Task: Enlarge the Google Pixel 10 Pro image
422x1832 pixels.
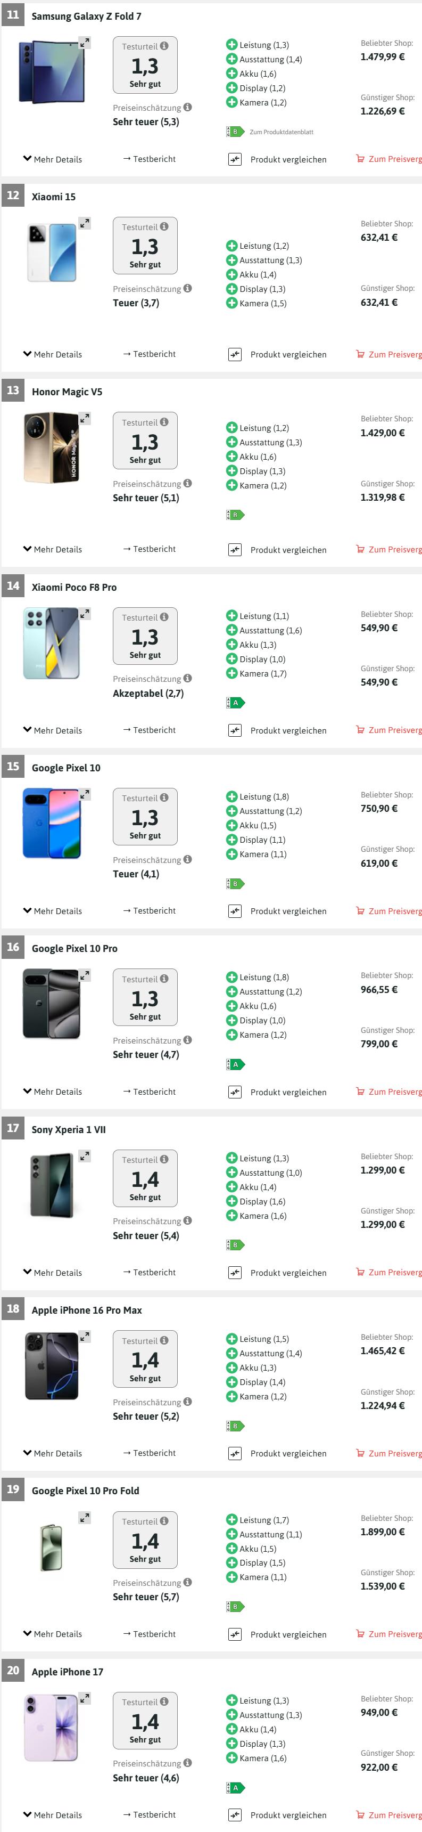Action: point(85,974)
